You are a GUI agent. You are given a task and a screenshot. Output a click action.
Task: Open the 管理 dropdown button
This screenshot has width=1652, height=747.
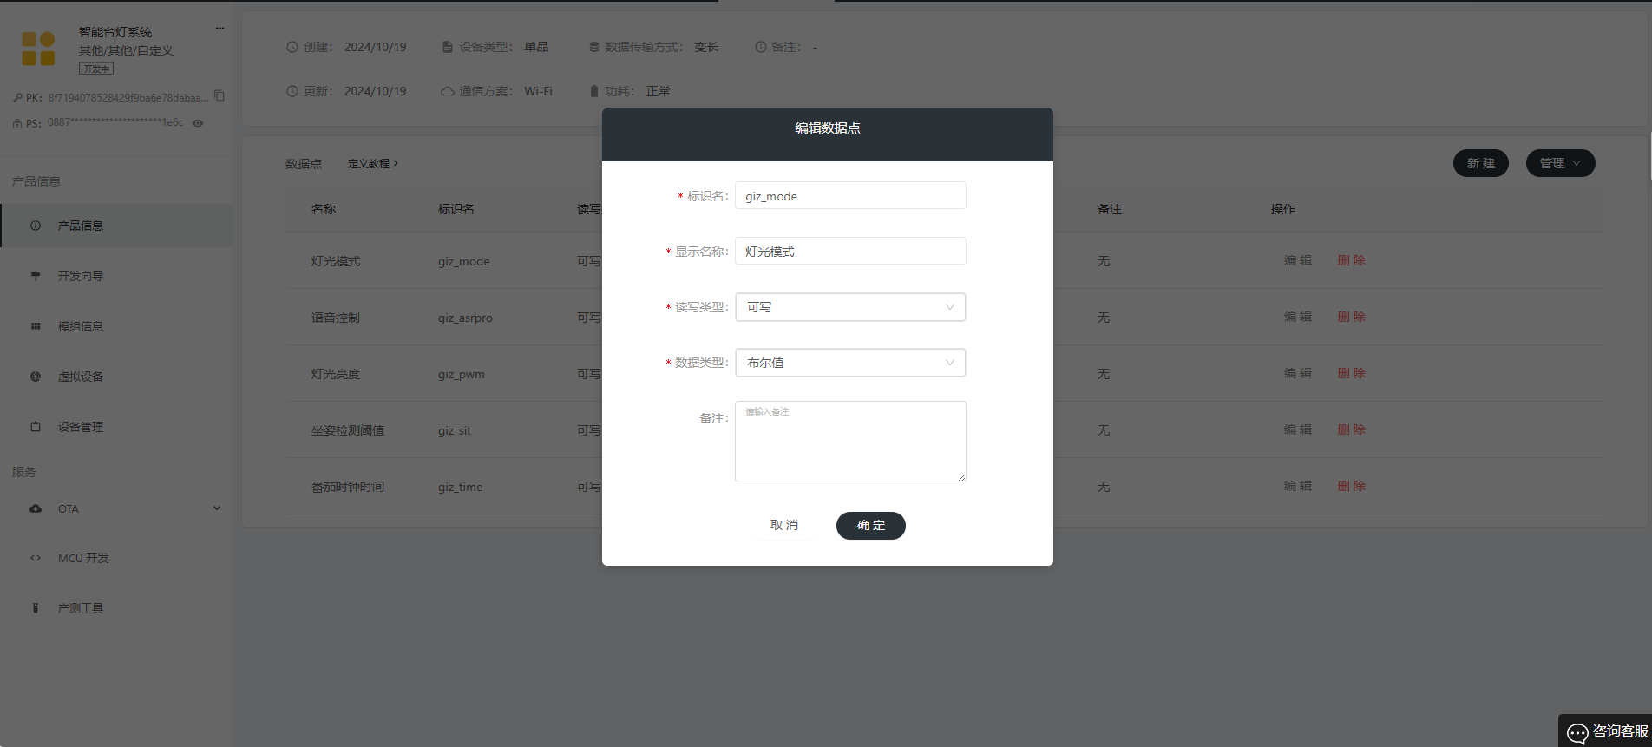1559,163
